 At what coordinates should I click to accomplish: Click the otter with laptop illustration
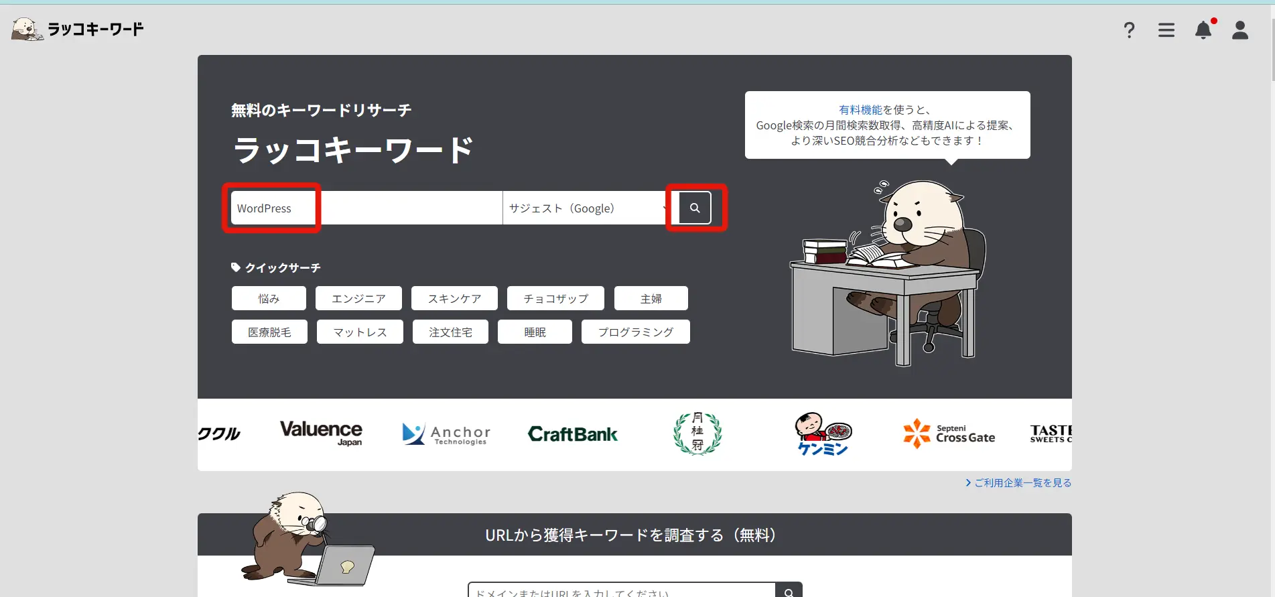[x=307, y=539]
